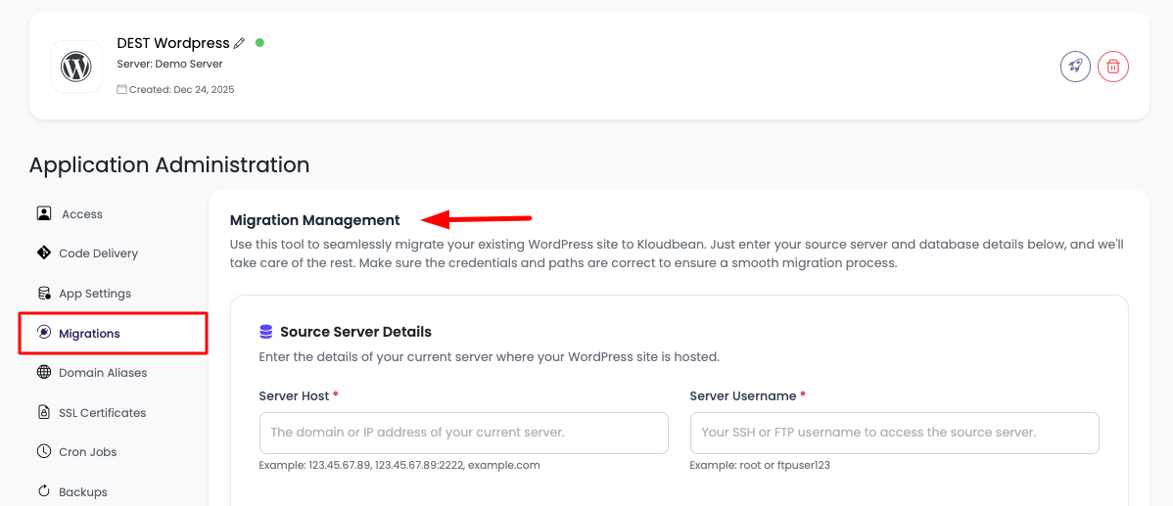Click the Backups refresh icon
The height and width of the screenshot is (506, 1173).
pyautogui.click(x=44, y=491)
